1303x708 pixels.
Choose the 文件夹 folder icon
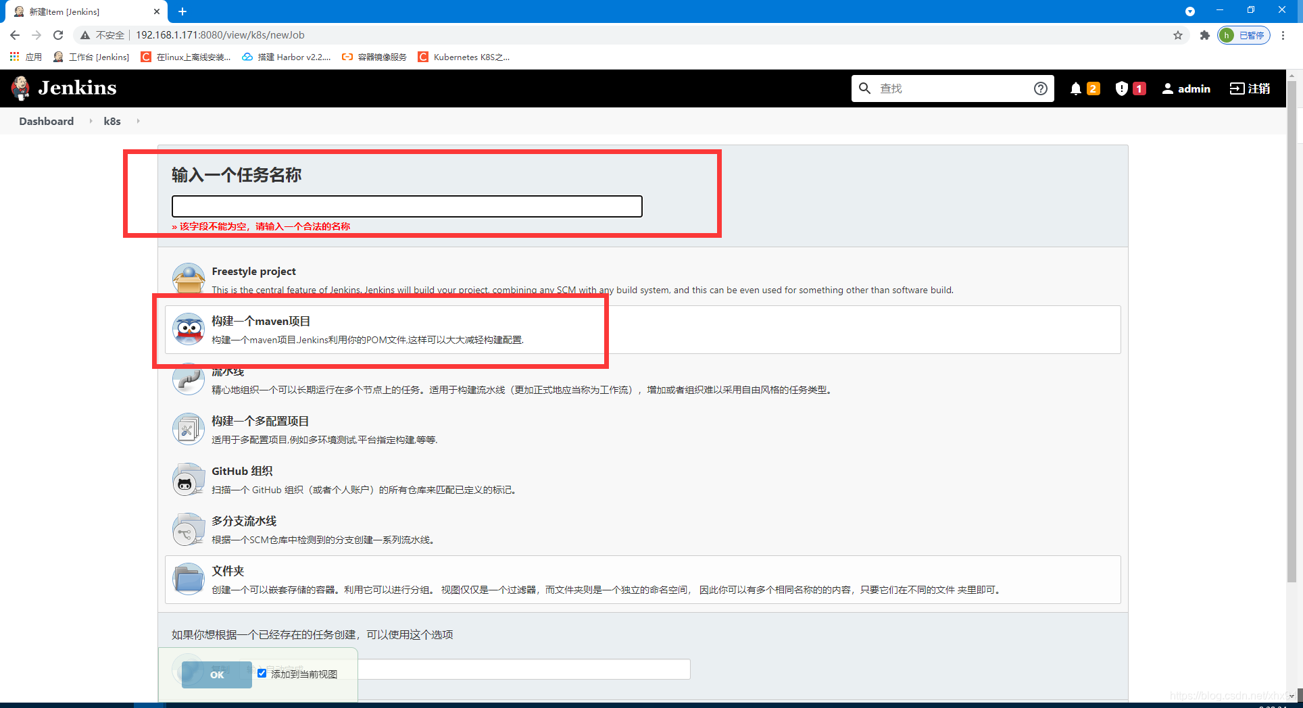(x=189, y=579)
